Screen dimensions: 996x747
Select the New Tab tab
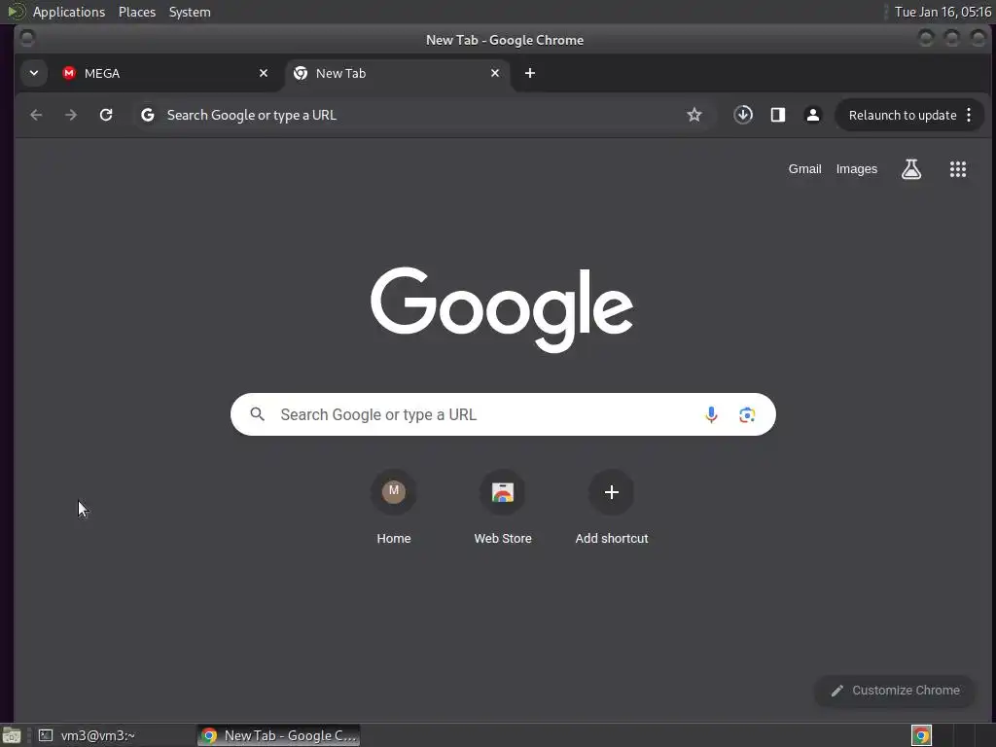click(397, 73)
